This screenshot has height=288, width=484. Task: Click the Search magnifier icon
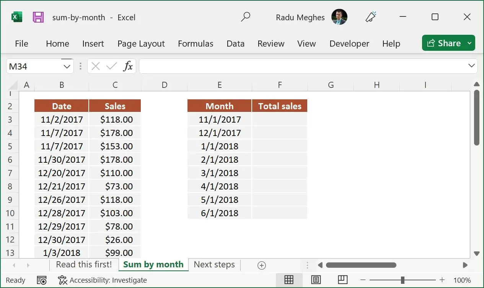click(x=246, y=17)
